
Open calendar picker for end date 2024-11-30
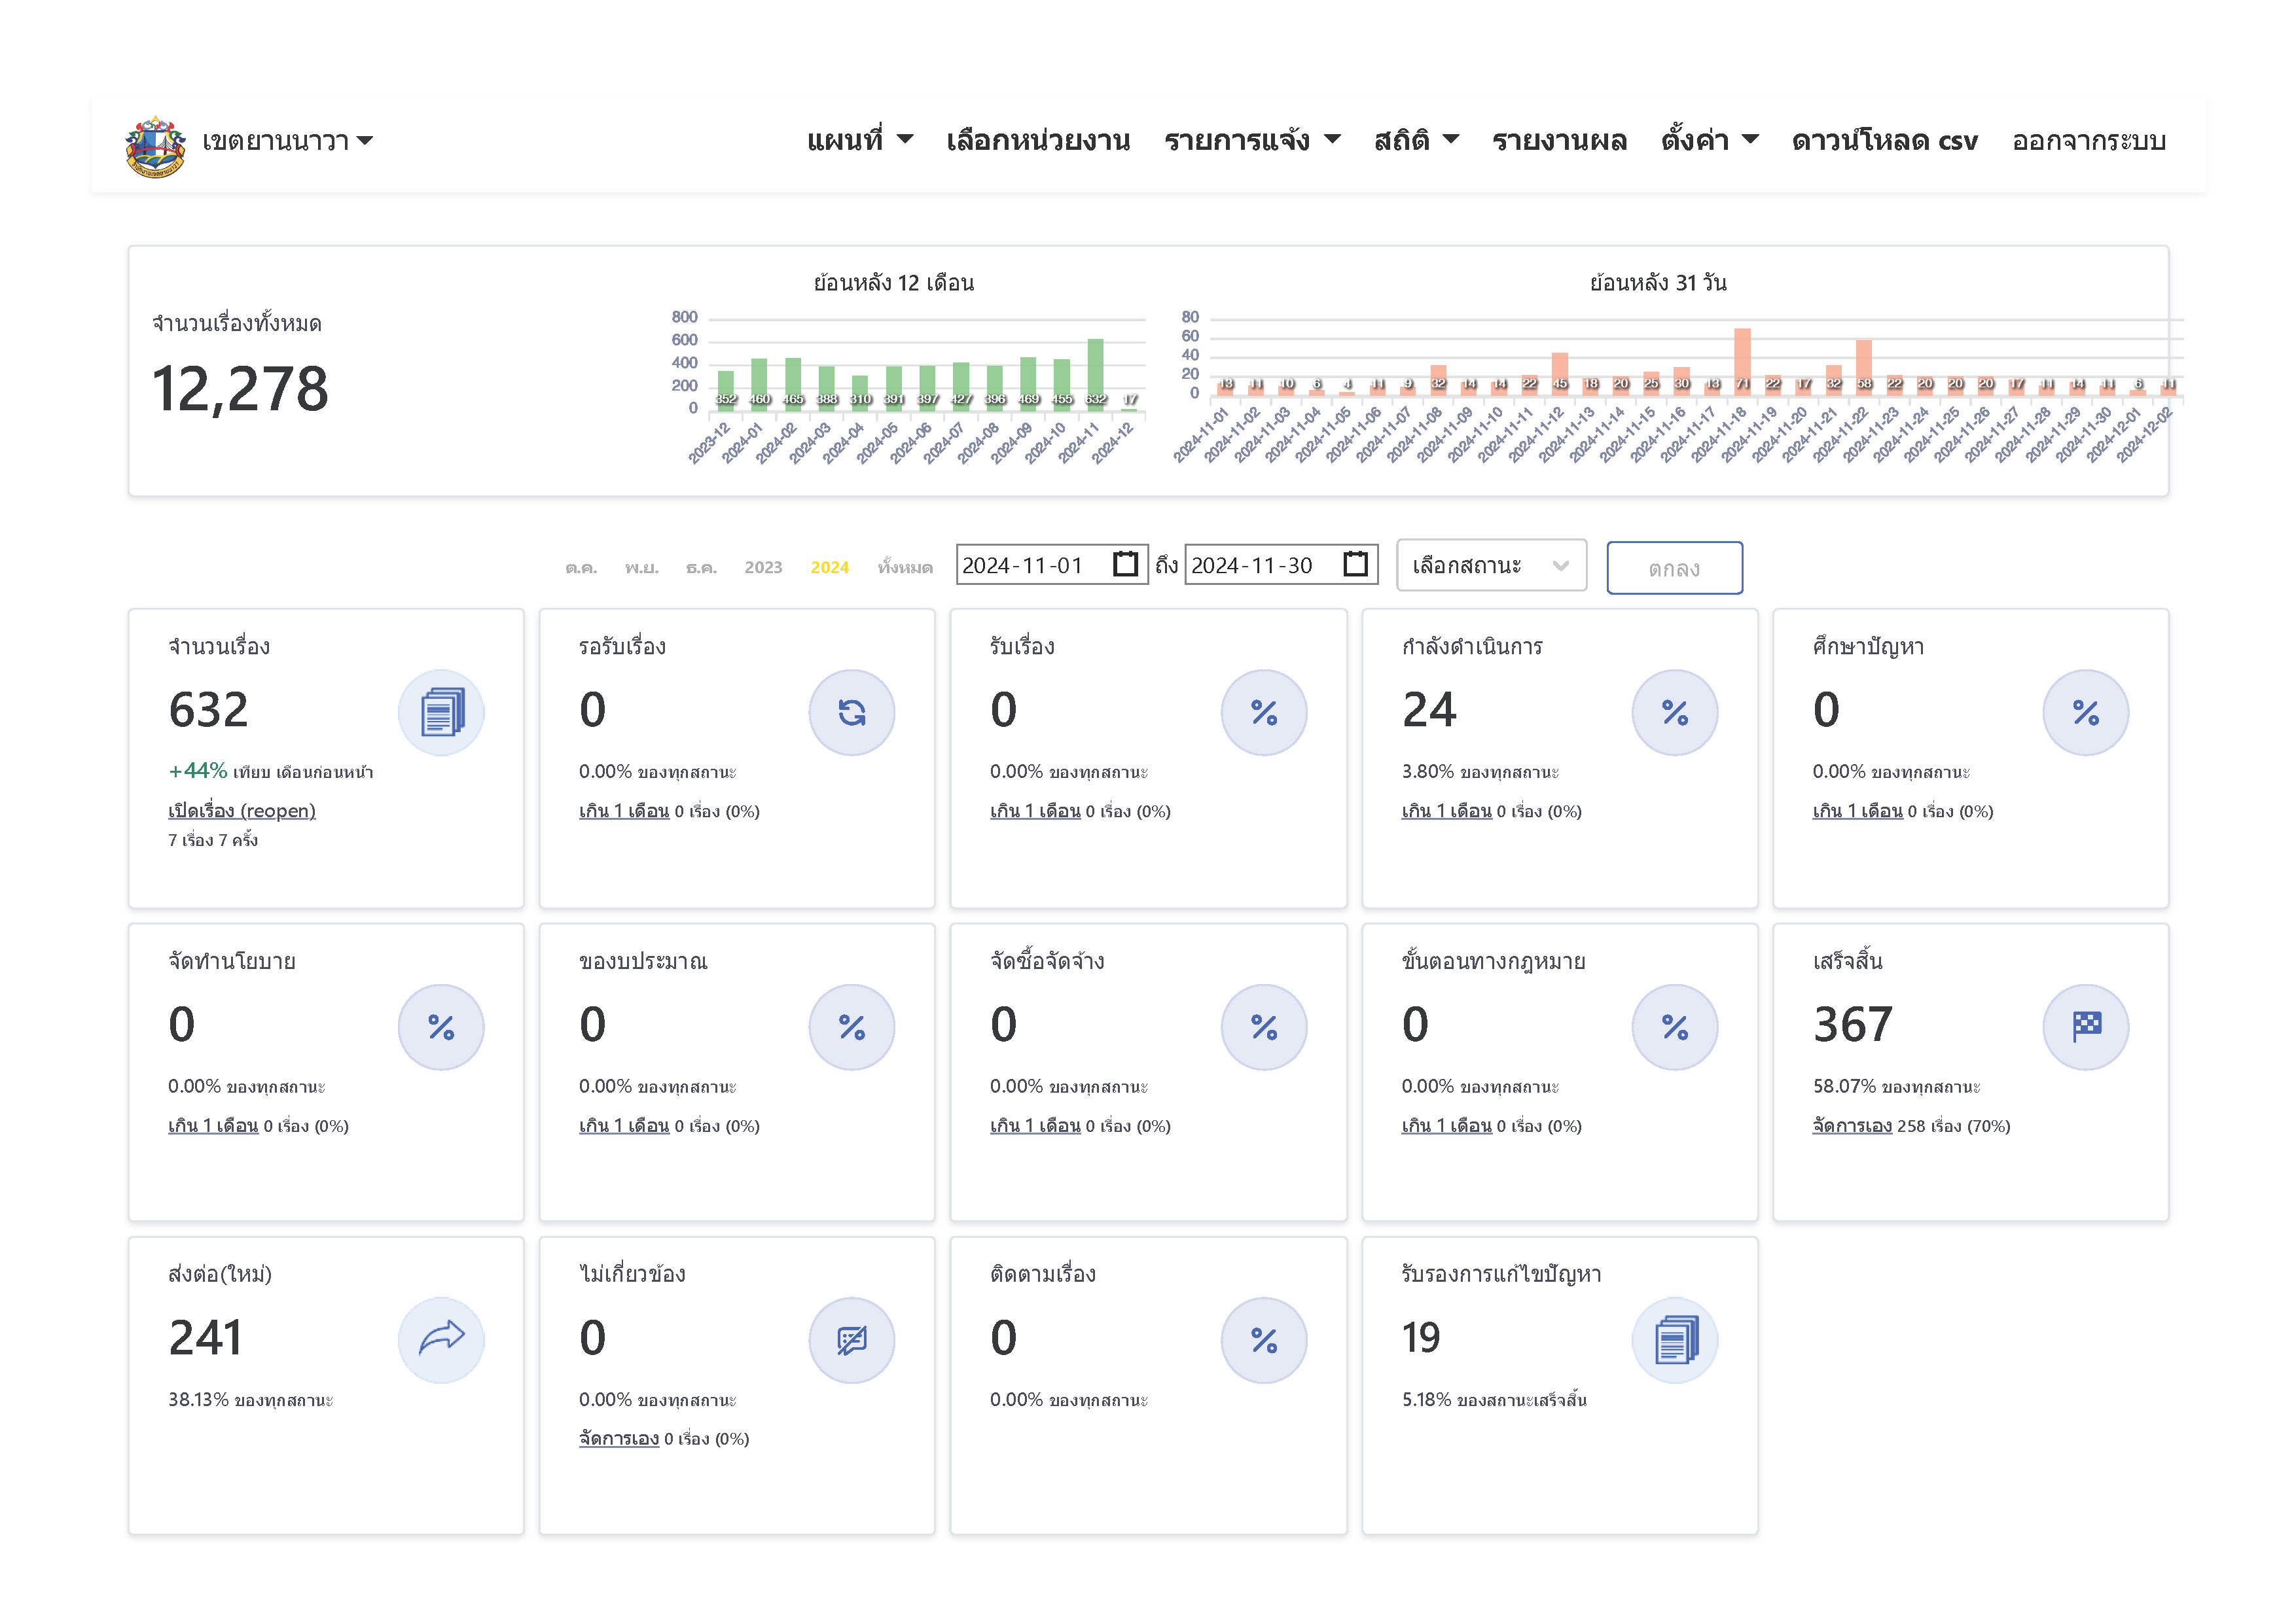pos(1355,565)
